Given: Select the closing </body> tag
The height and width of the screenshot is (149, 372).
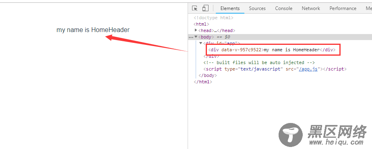Looking at the screenshot, I should click(x=208, y=76).
